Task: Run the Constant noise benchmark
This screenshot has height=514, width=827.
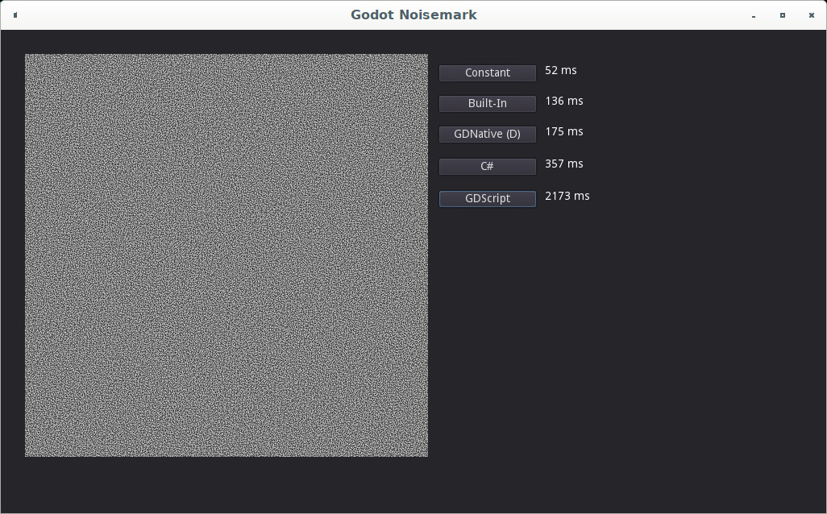Action: coord(487,73)
